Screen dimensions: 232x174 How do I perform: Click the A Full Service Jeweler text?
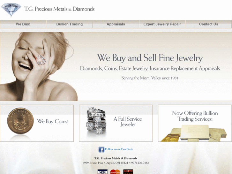click(x=128, y=122)
